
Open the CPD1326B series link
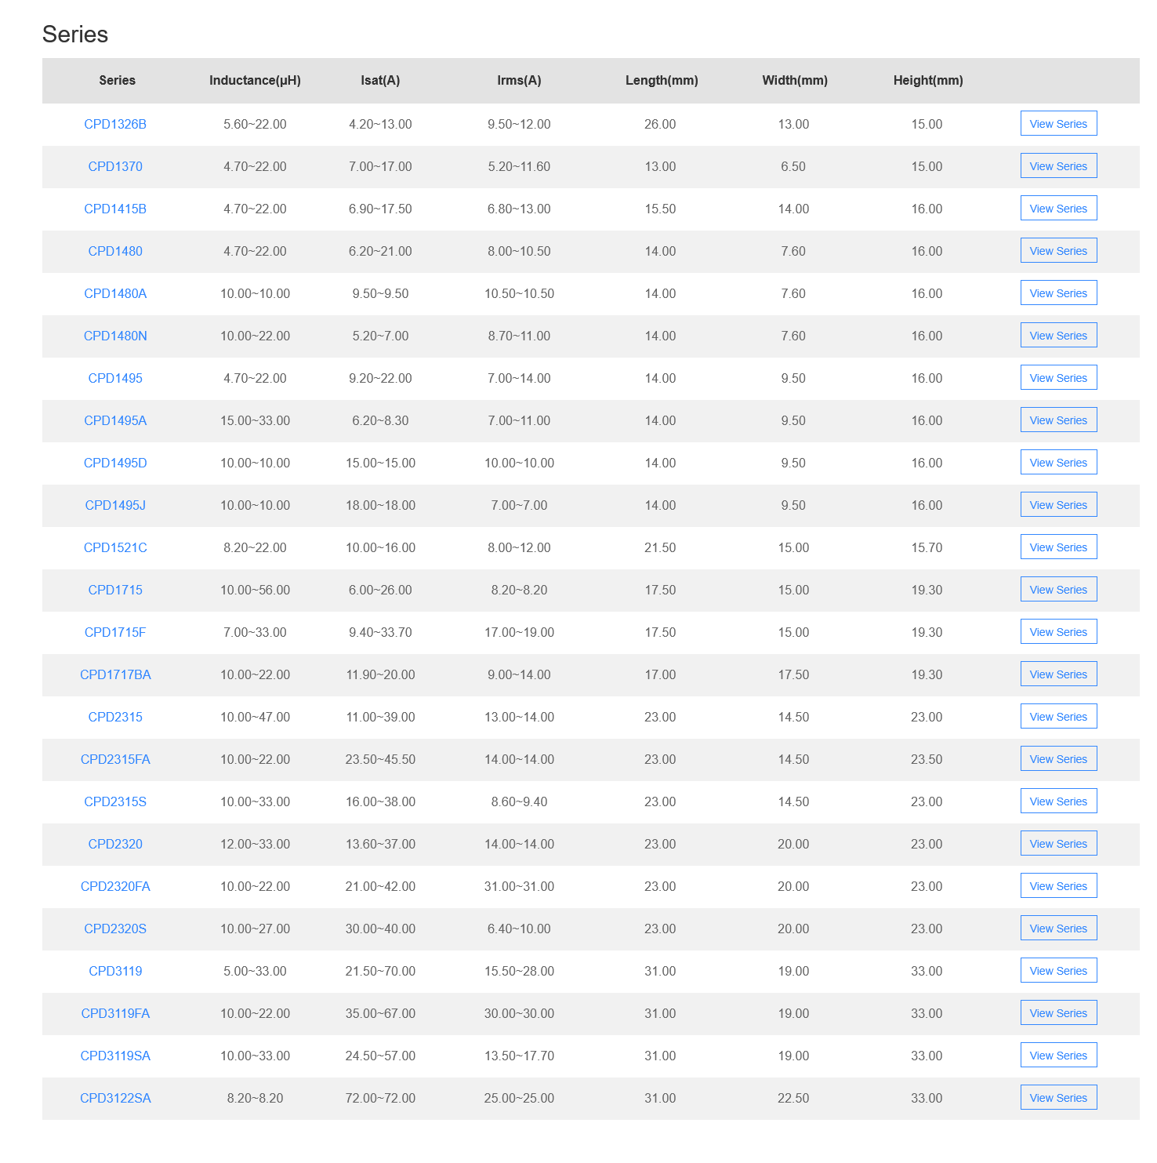[115, 124]
